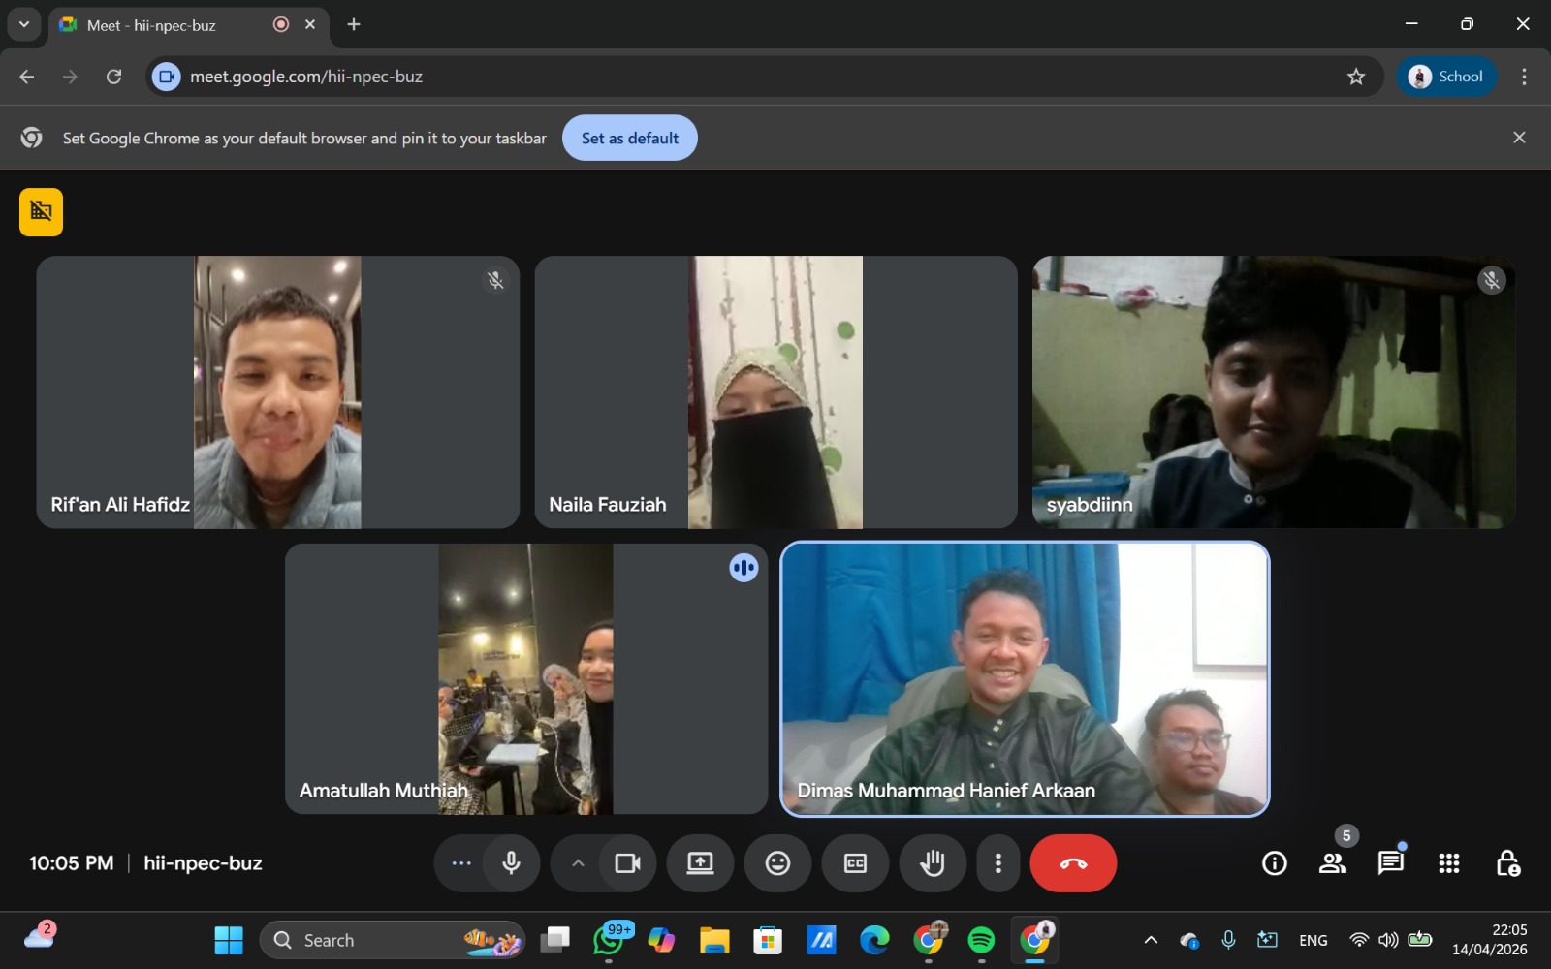Viewport: 1551px width, 969px height.
Task: Select Dimas Muhammad Hanief Arkaan's video tile
Action: pos(1025,678)
